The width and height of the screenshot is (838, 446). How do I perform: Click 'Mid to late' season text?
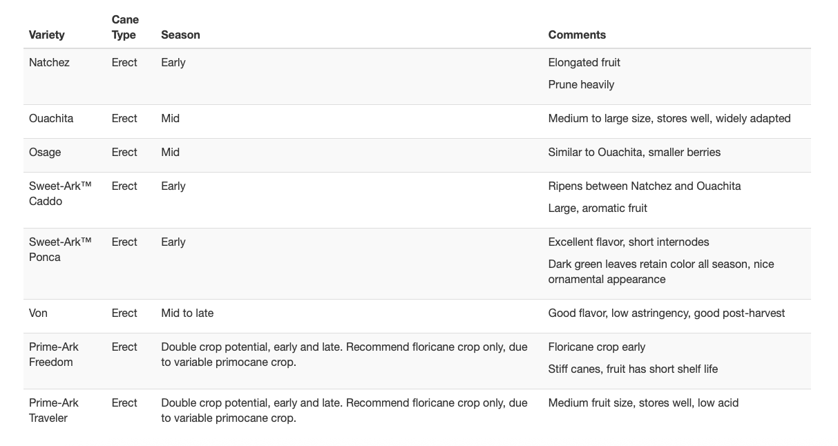[x=187, y=313]
